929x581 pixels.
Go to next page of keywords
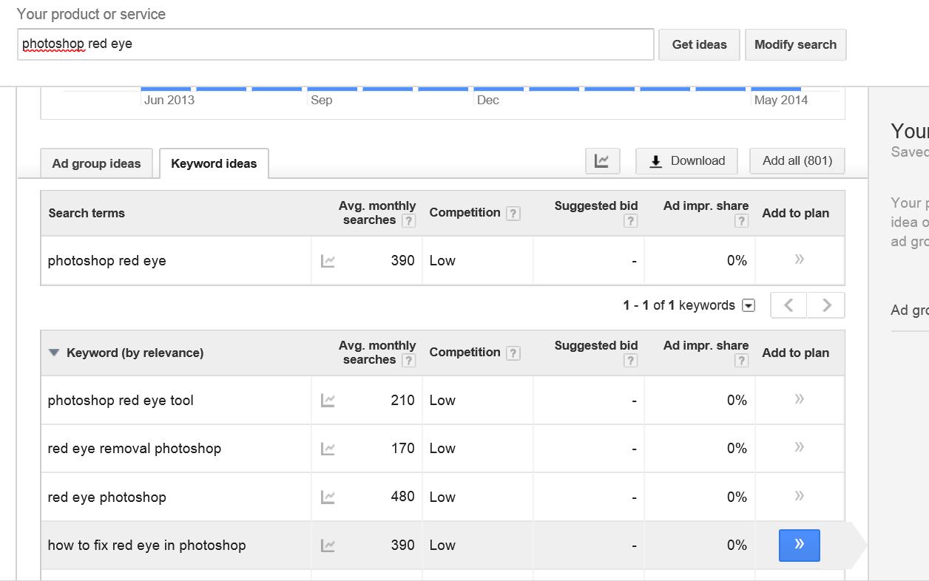[826, 305]
